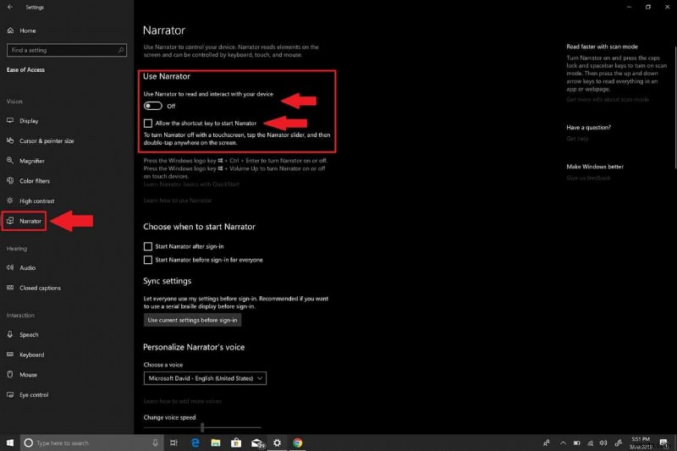
Task: Open Mouse accessibility settings
Action: point(22,375)
